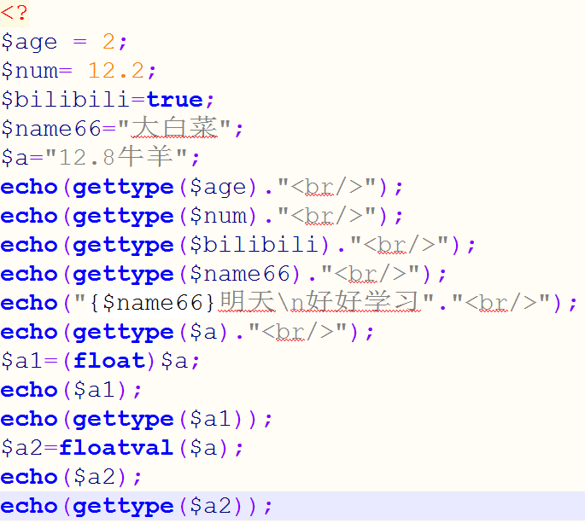Click the keyword true in $bilibili line
Viewport: 585px width, 523px height.
174,100
